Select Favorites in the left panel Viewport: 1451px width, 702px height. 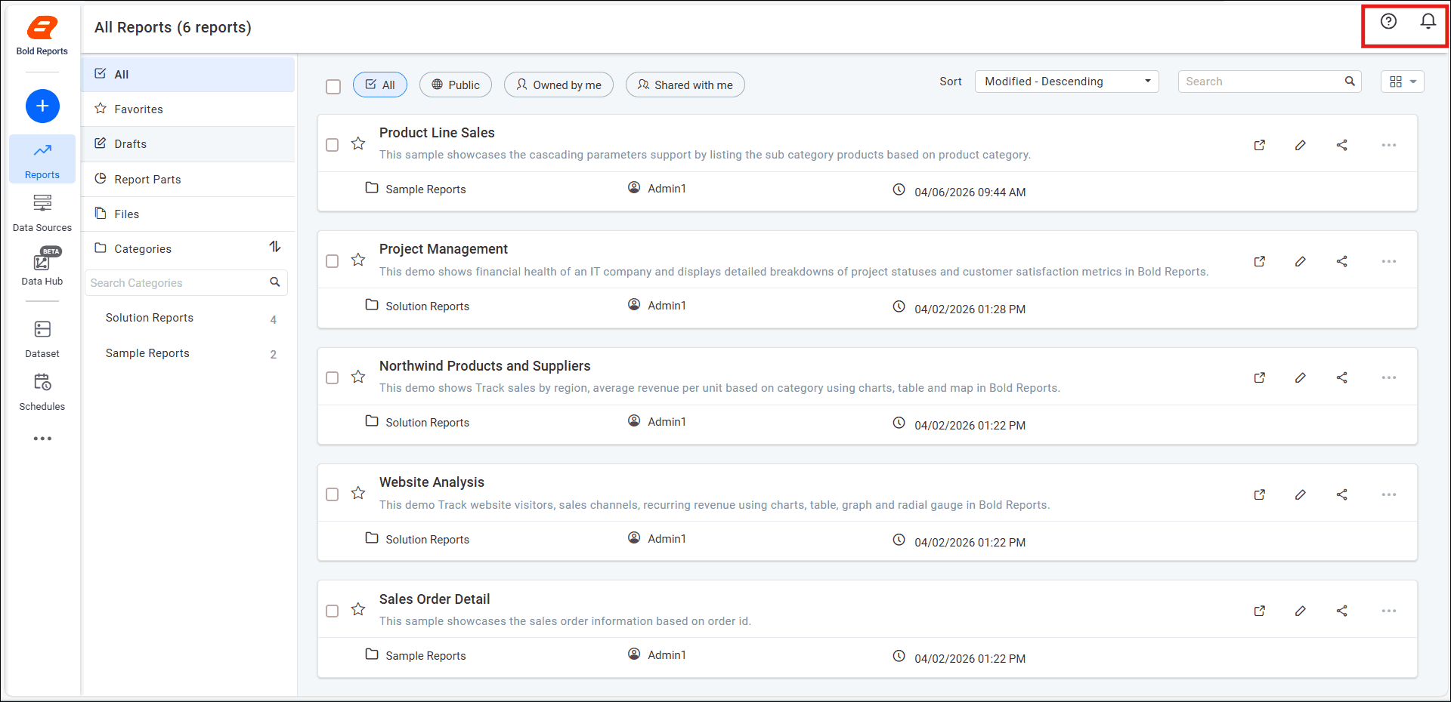click(138, 109)
